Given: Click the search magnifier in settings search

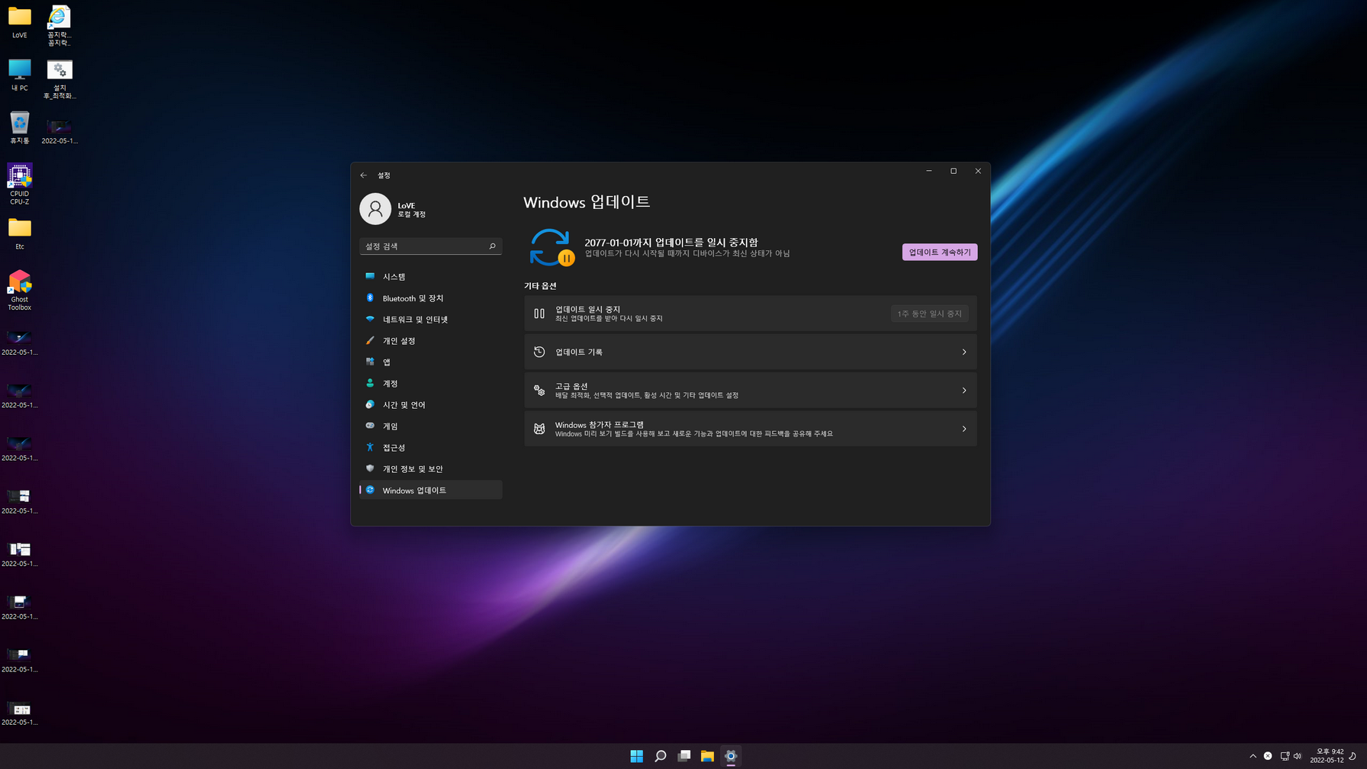Looking at the screenshot, I should (492, 246).
